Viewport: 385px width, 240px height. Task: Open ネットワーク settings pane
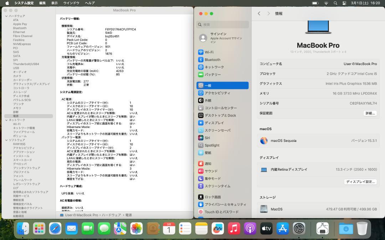222,67
